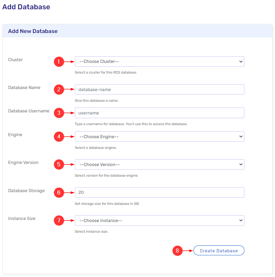This screenshot has width=275, height=277.
Task: Click the Engine Version field label
Action: coord(23,163)
